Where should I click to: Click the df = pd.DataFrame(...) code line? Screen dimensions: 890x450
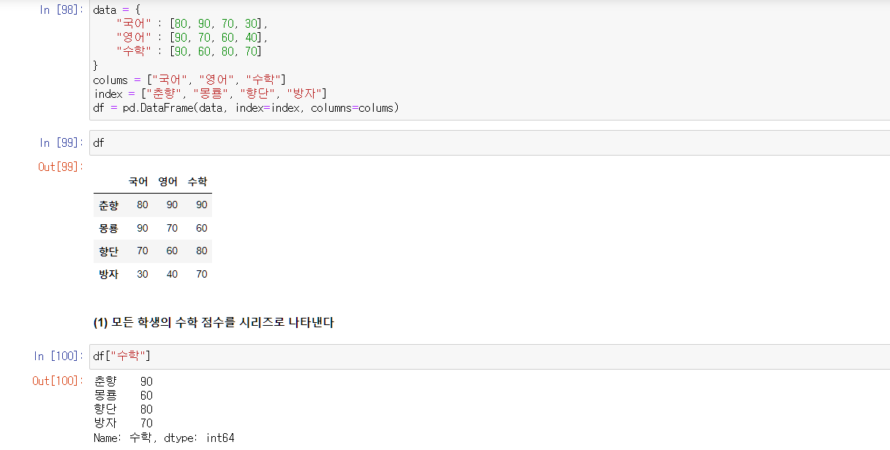point(246,108)
